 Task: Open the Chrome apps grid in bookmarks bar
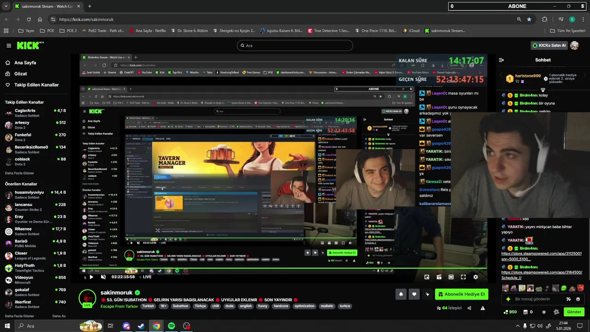pyautogui.click(x=6, y=31)
